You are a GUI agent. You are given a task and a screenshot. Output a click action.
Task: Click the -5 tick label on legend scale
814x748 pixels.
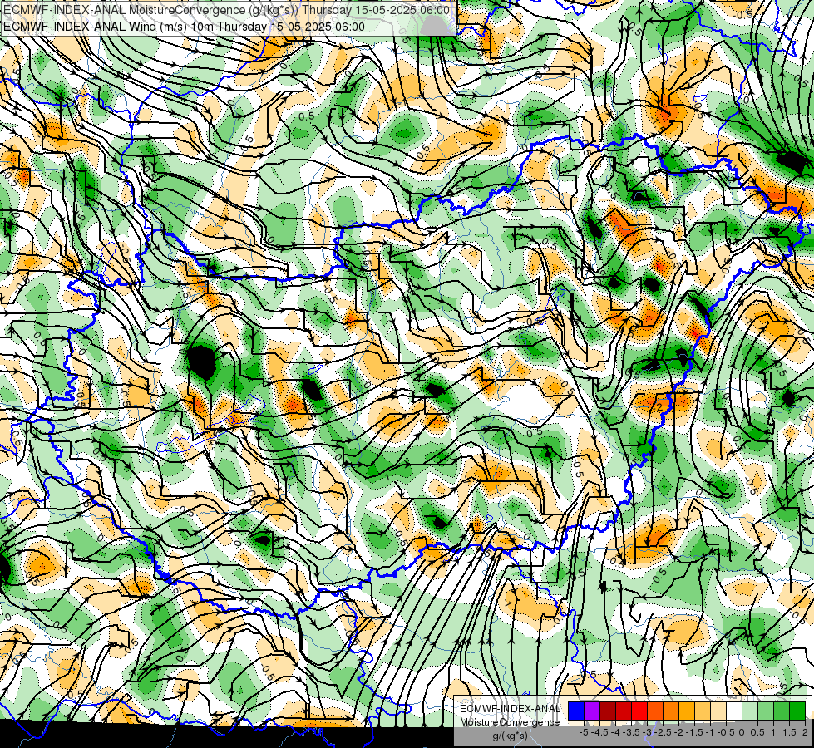click(584, 732)
